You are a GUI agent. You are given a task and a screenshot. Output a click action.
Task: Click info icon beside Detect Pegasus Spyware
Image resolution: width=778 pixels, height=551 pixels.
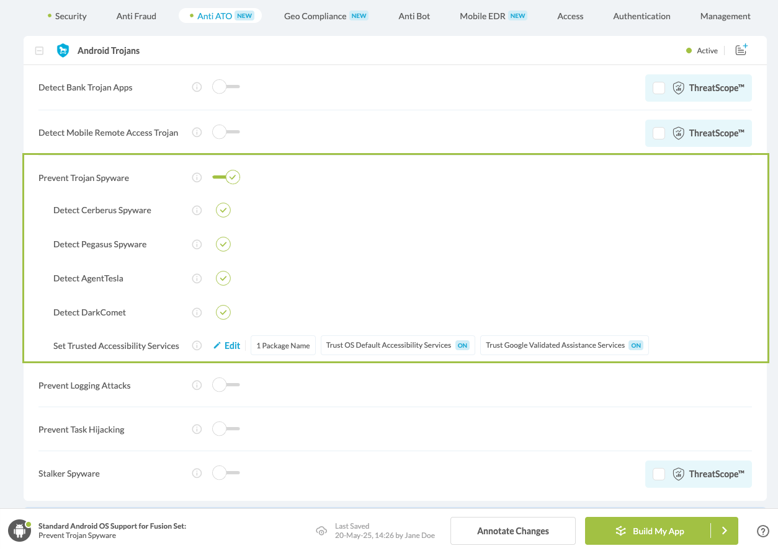click(197, 244)
